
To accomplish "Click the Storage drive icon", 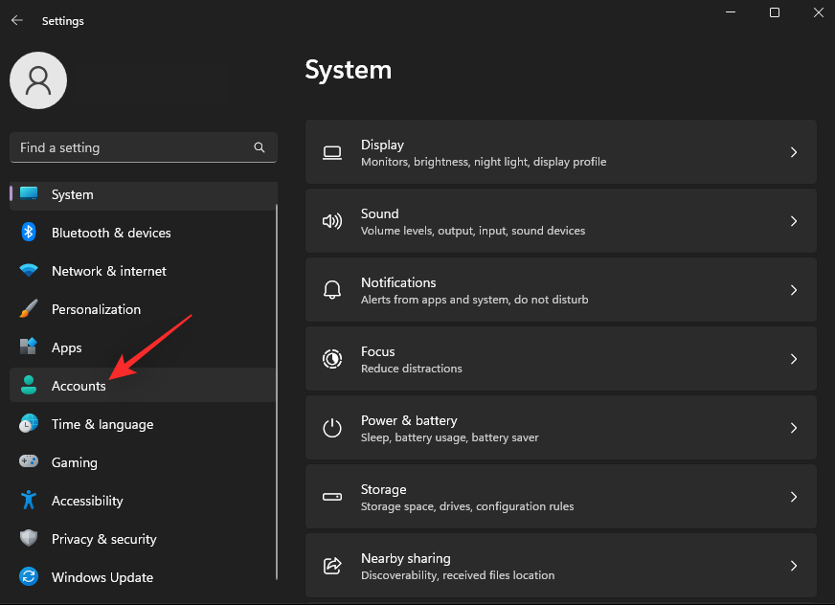I will (331, 497).
